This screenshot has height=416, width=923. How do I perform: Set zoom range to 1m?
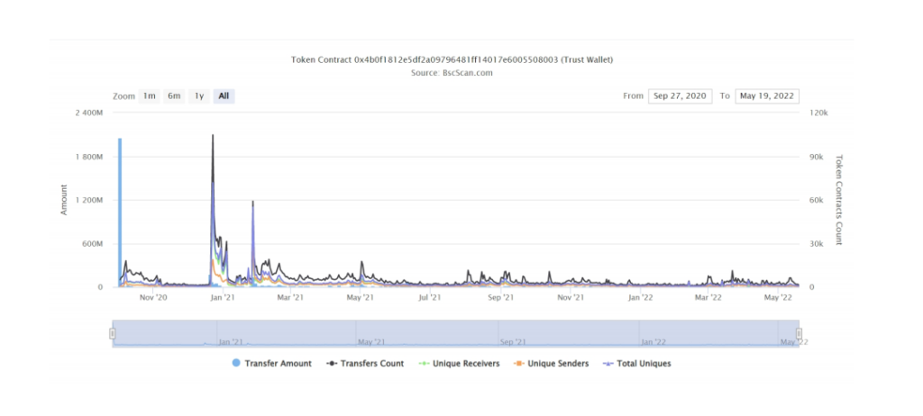(149, 96)
